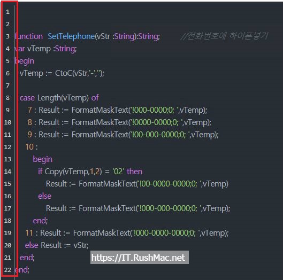Click the case label 7 on line 9
The width and height of the screenshot is (283, 280).
click(30, 110)
